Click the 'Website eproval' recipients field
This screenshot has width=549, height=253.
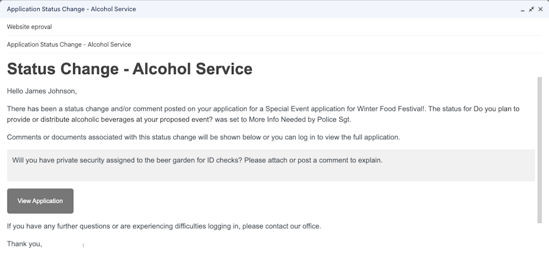[274, 27]
